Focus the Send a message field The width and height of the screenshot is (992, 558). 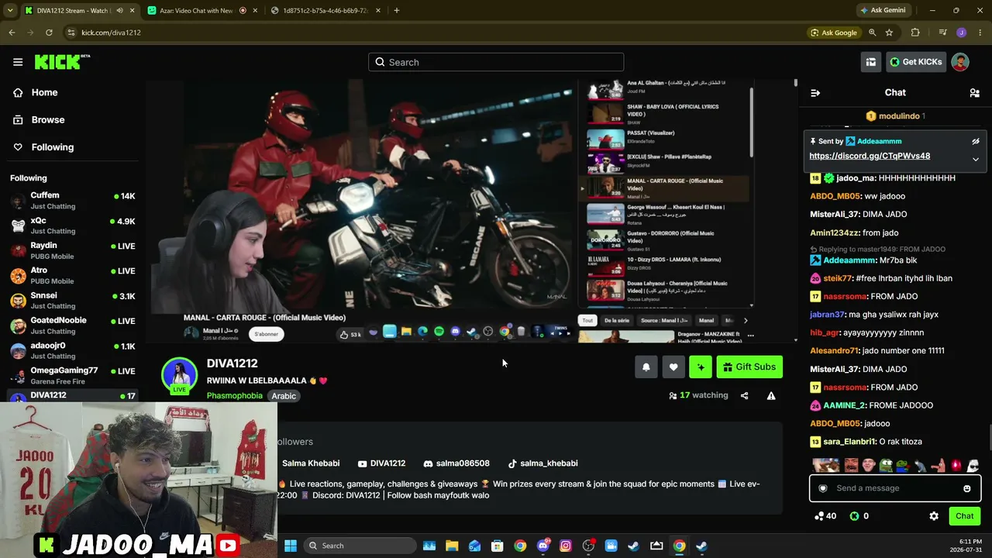point(895,488)
